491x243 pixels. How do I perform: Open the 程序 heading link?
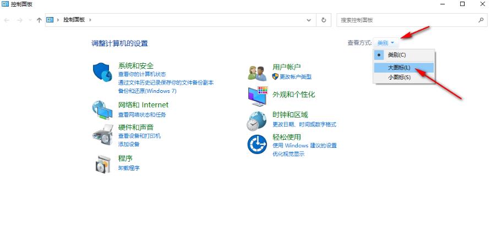(126, 158)
